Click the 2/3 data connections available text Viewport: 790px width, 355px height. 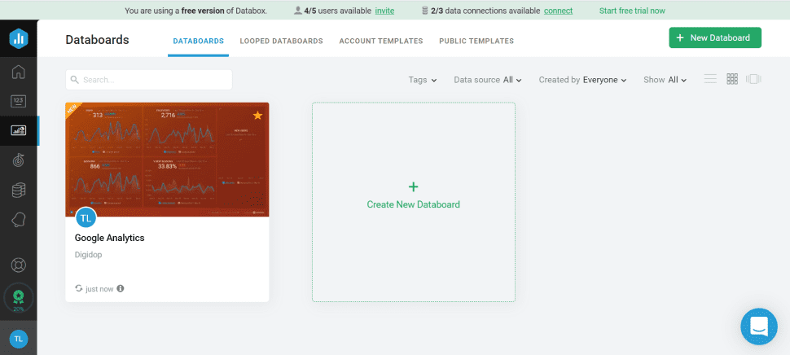[485, 11]
